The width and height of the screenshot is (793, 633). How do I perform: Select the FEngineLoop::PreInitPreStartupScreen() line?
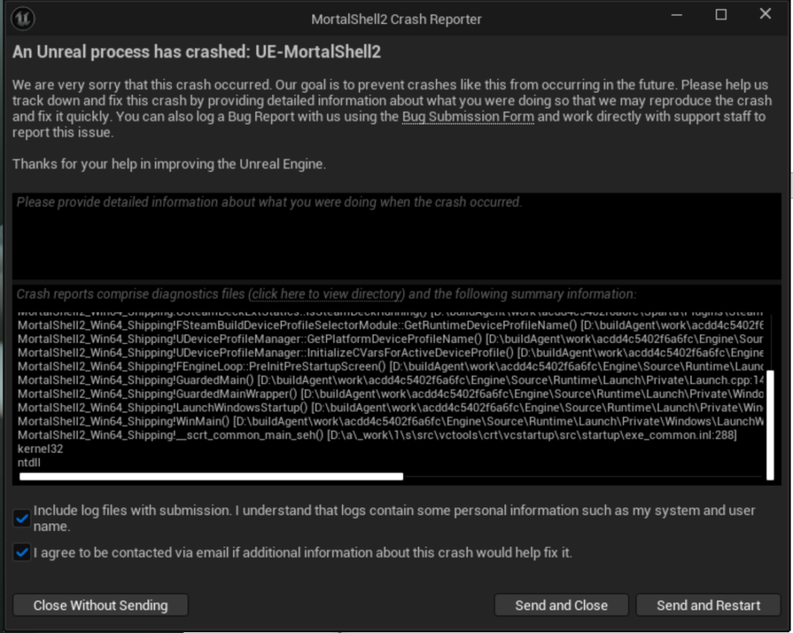tap(390, 366)
